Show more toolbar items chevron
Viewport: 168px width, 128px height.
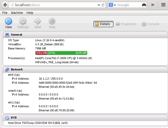click(153, 5)
